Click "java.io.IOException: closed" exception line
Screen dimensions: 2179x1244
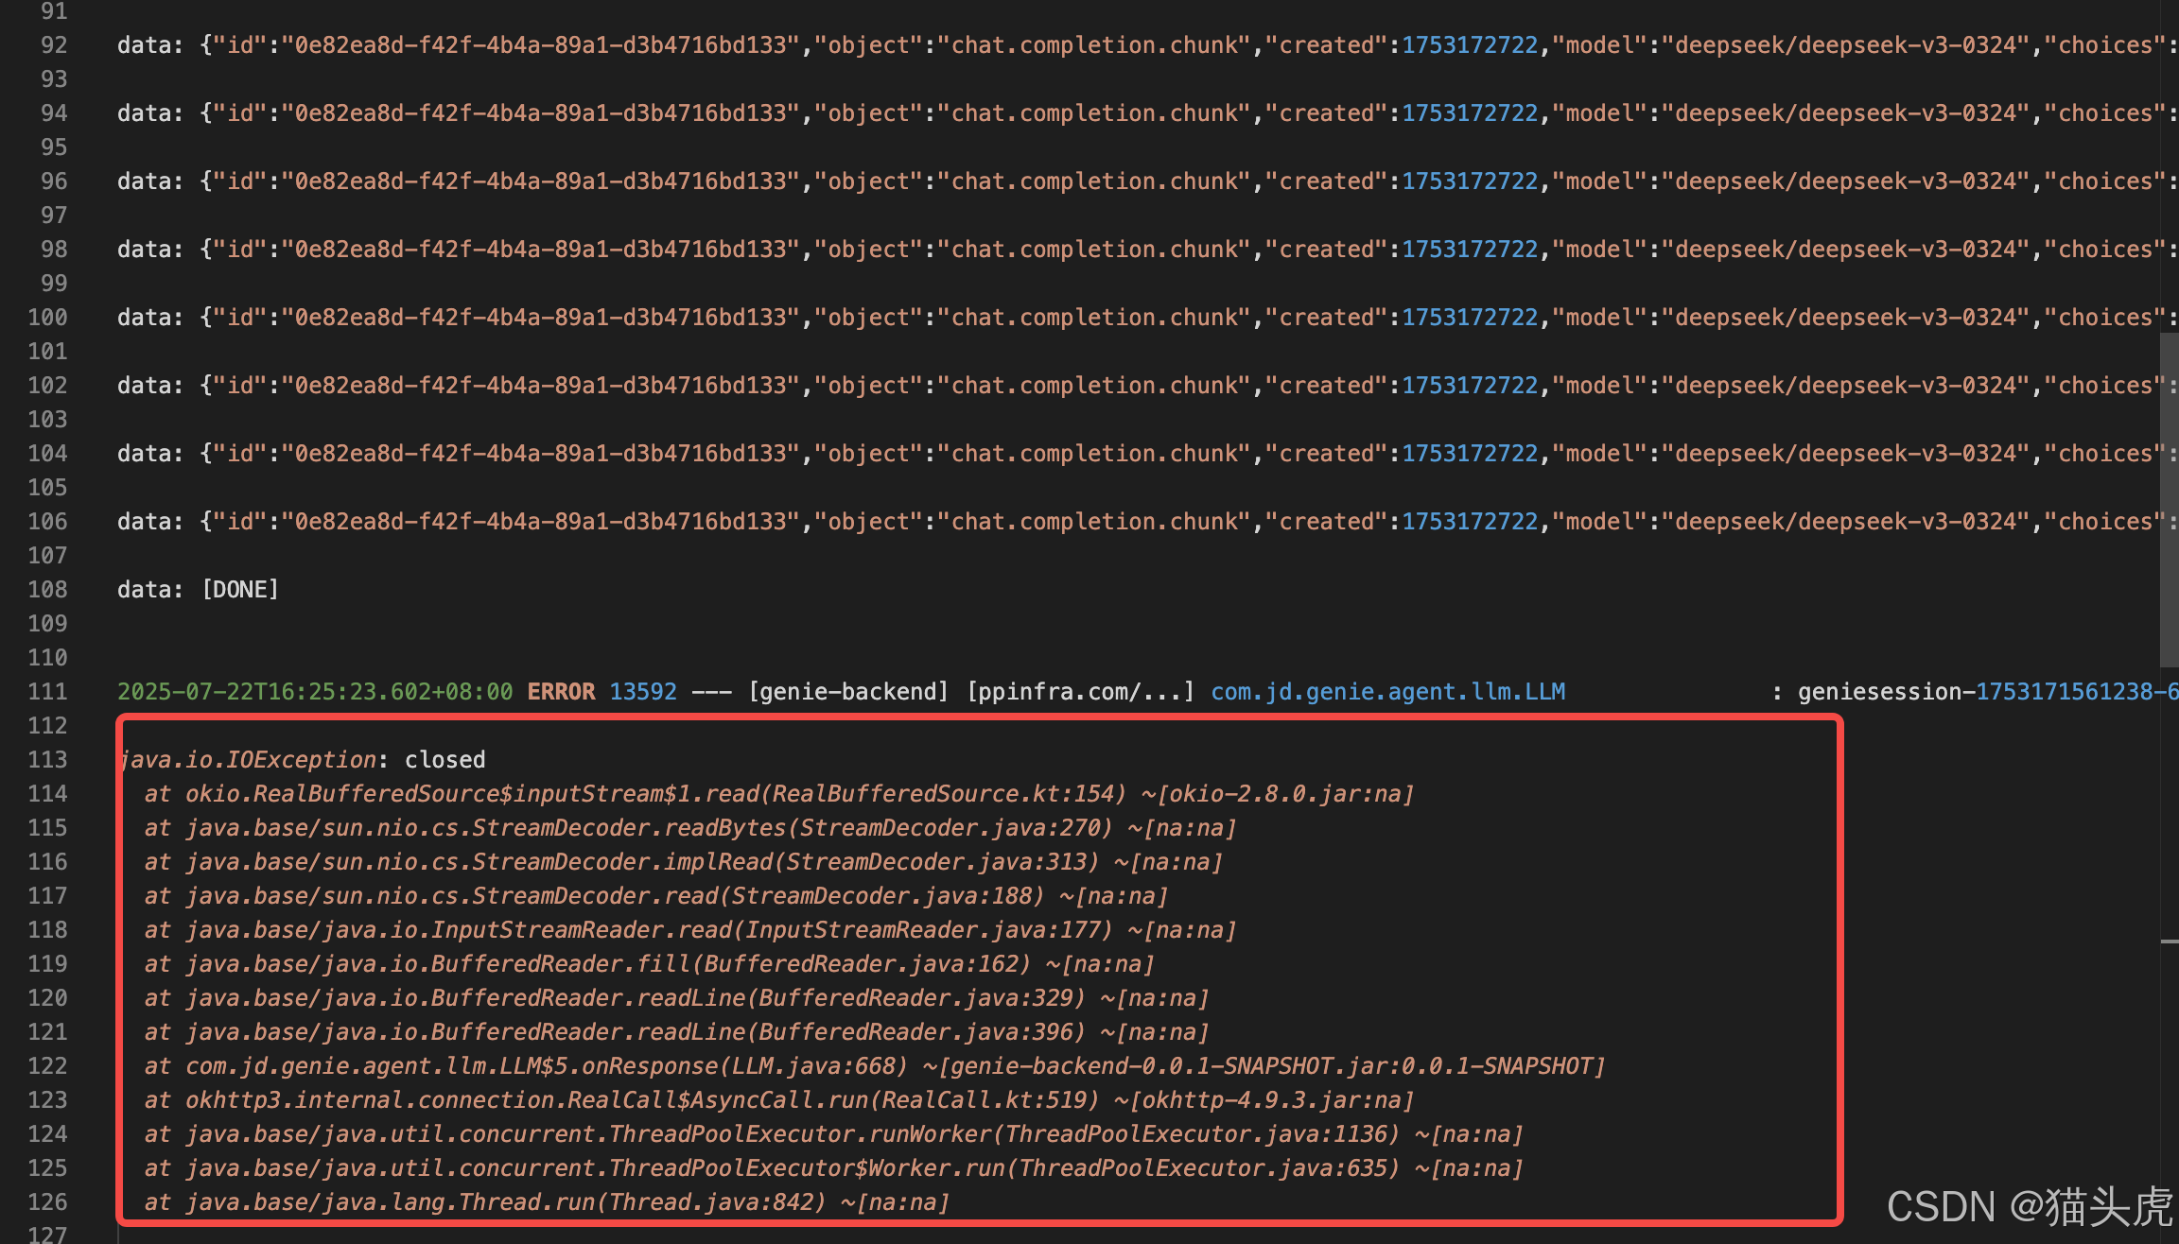pyautogui.click(x=303, y=760)
